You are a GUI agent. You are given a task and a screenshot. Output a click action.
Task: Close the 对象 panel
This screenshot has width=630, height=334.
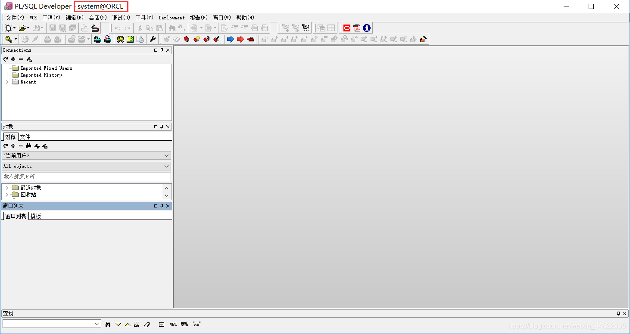coord(168,127)
